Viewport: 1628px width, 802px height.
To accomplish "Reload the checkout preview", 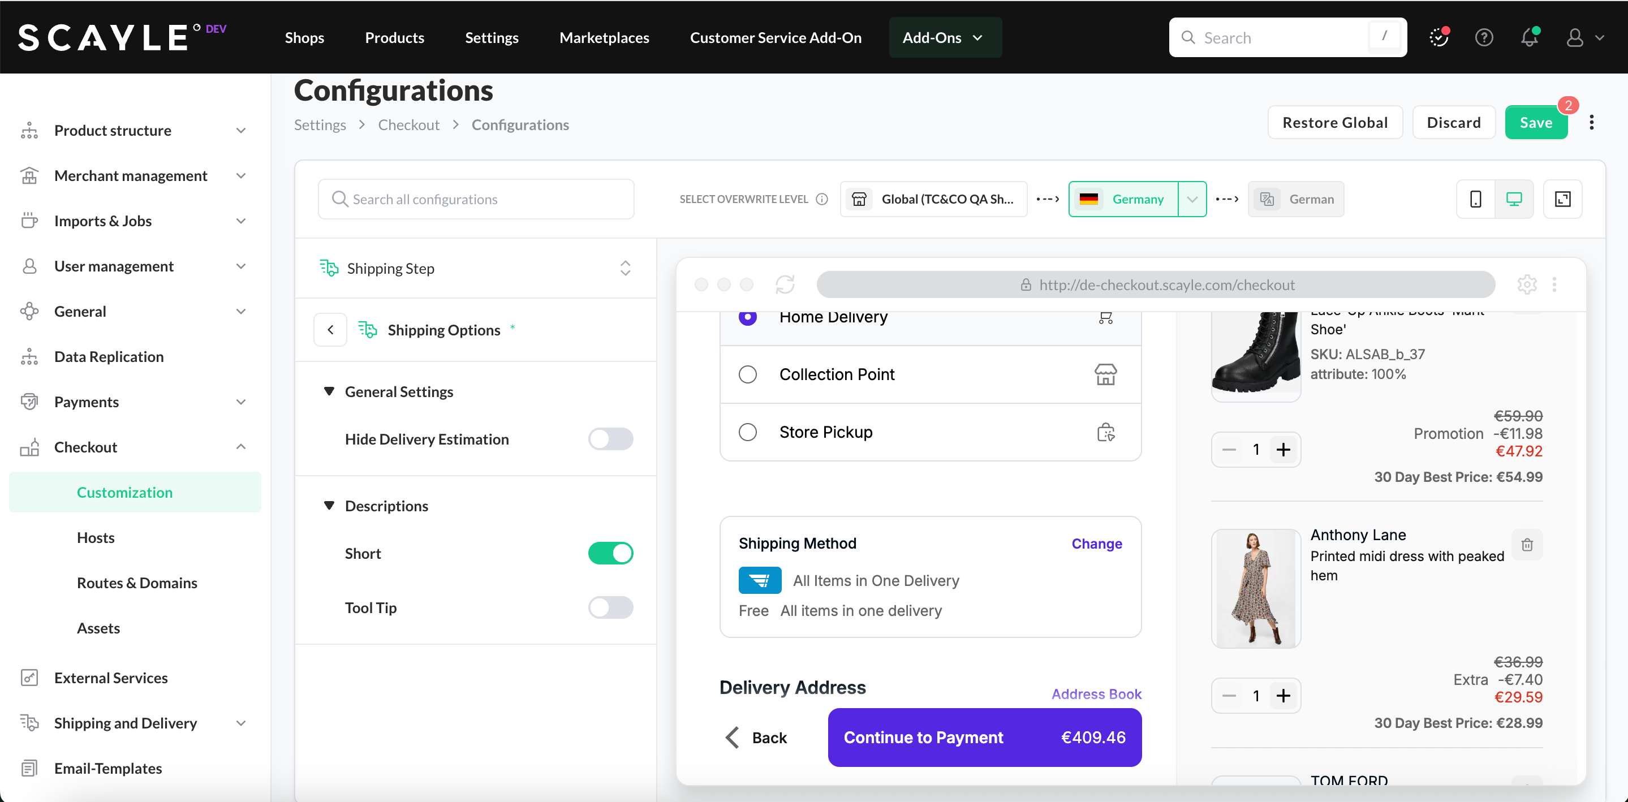I will click(x=785, y=284).
